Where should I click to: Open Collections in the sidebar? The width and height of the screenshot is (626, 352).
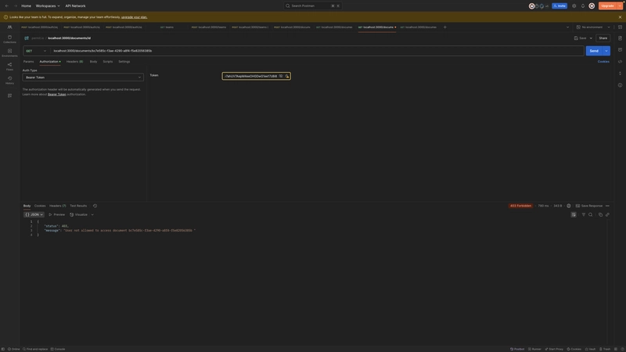(x=9, y=38)
